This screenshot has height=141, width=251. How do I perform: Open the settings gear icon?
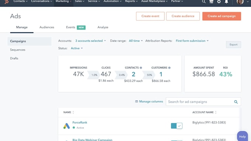[219, 1]
